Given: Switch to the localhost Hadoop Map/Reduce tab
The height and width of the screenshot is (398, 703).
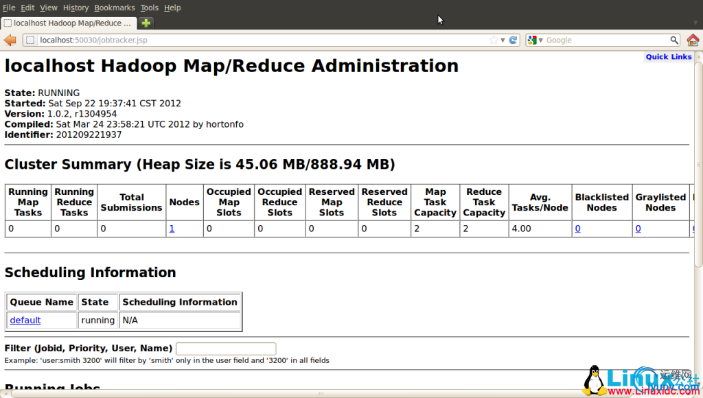Looking at the screenshot, I should [69, 23].
